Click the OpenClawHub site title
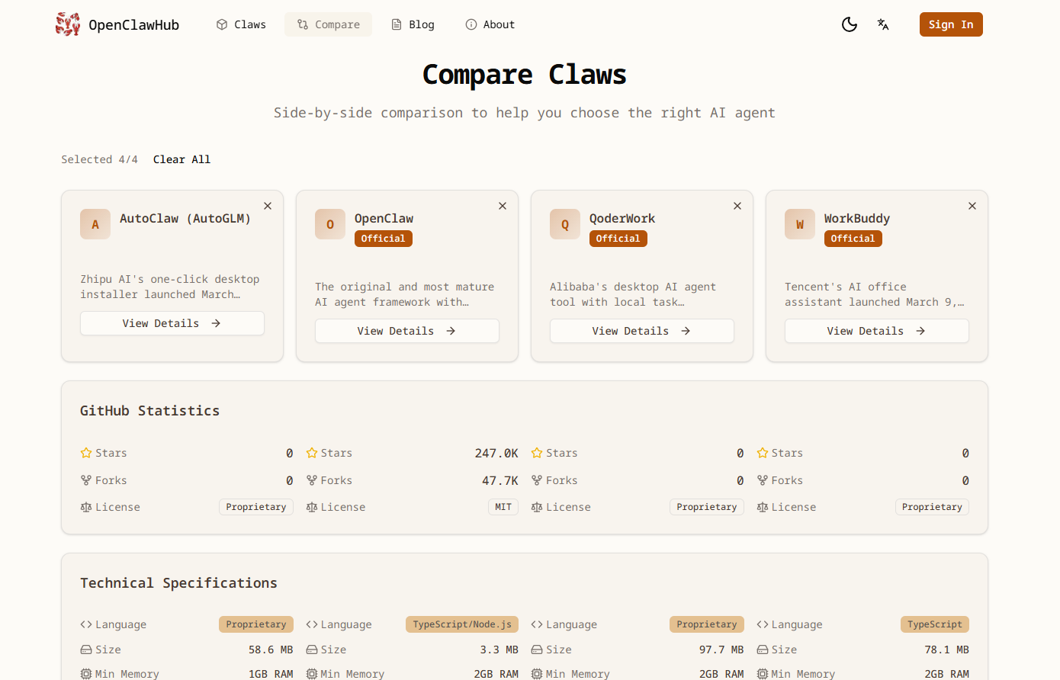 [x=134, y=24]
